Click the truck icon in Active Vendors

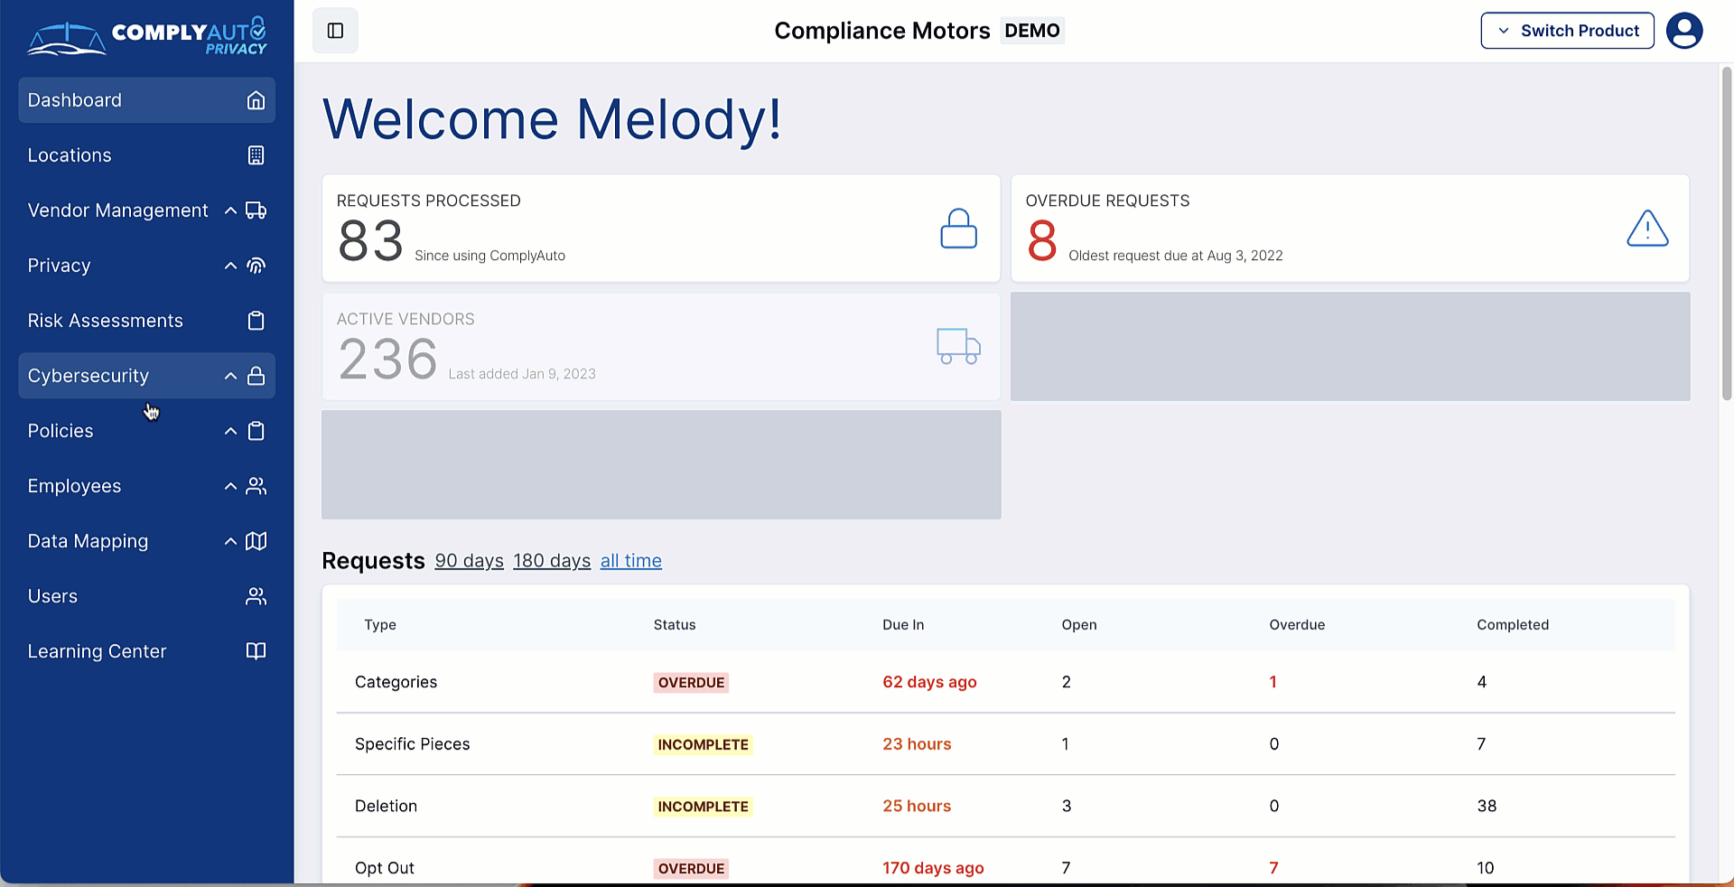958,346
